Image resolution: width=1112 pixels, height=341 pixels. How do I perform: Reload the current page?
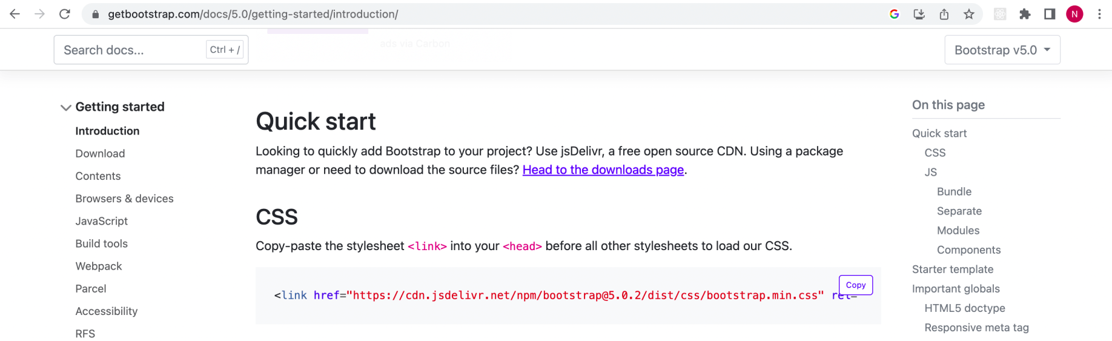point(65,14)
